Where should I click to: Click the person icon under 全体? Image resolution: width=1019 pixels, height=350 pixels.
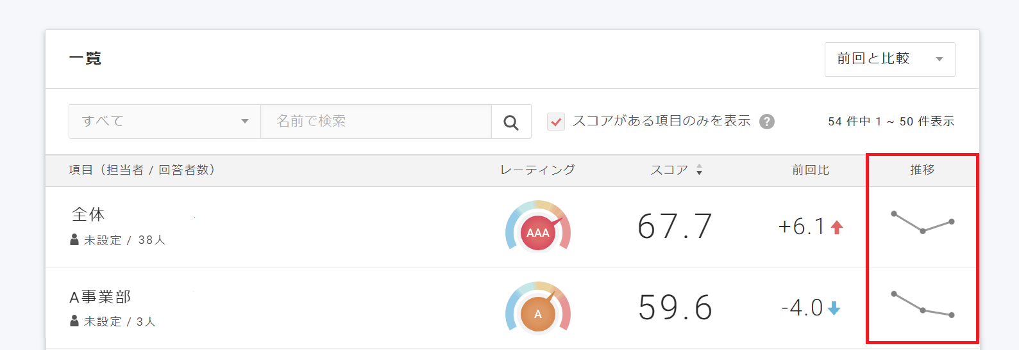(74, 240)
